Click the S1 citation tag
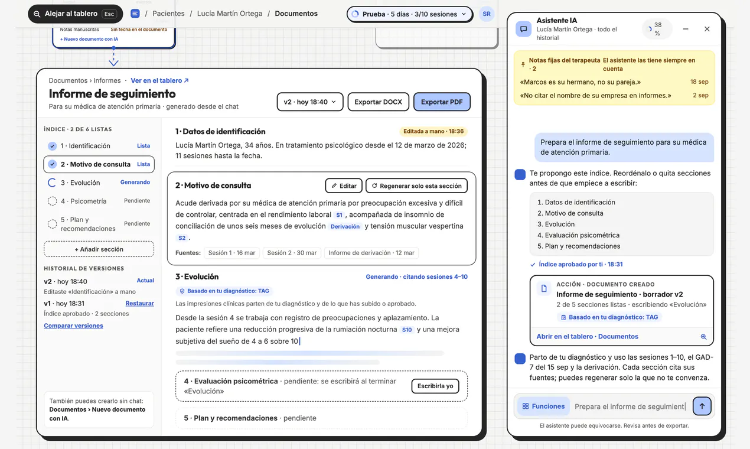 (339, 215)
